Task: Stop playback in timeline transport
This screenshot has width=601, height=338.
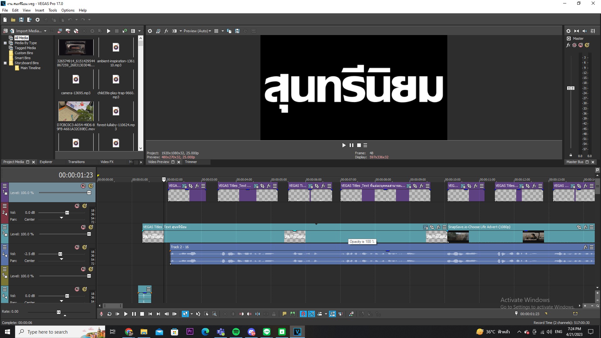Action: (x=142, y=314)
